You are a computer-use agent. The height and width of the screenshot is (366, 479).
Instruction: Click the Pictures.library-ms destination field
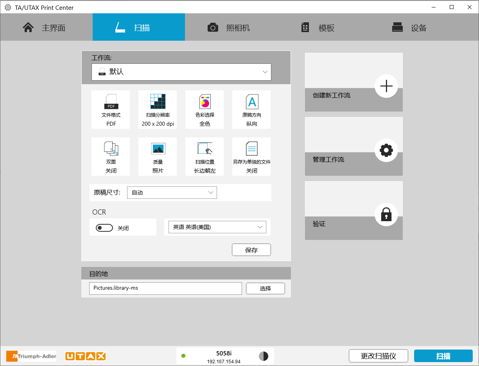165,288
